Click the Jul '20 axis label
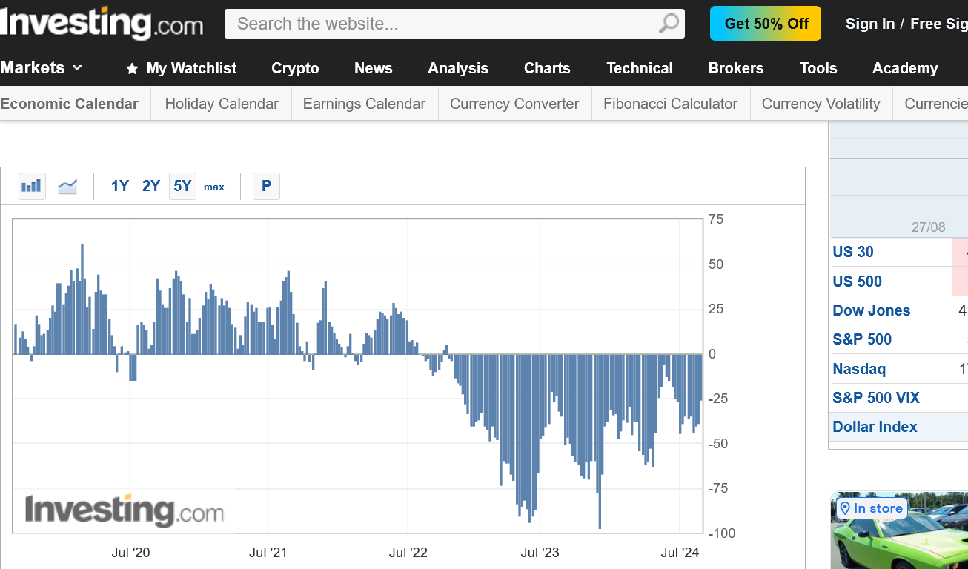 130,553
